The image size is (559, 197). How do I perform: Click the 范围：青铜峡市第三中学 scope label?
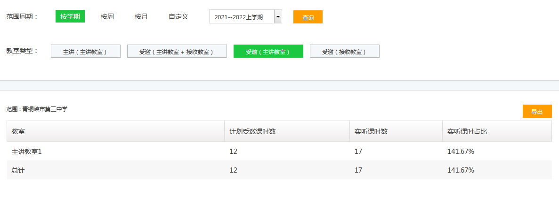[37, 109]
